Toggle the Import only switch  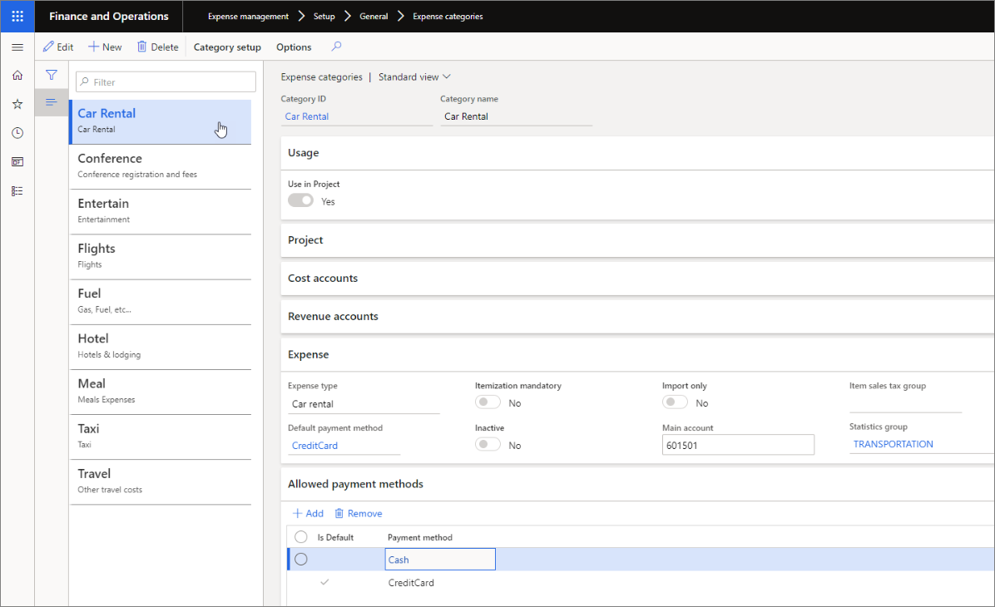click(676, 402)
